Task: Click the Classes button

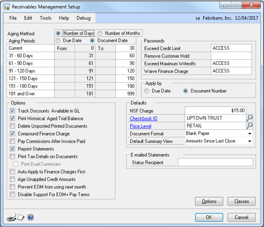Action: pos(241,201)
